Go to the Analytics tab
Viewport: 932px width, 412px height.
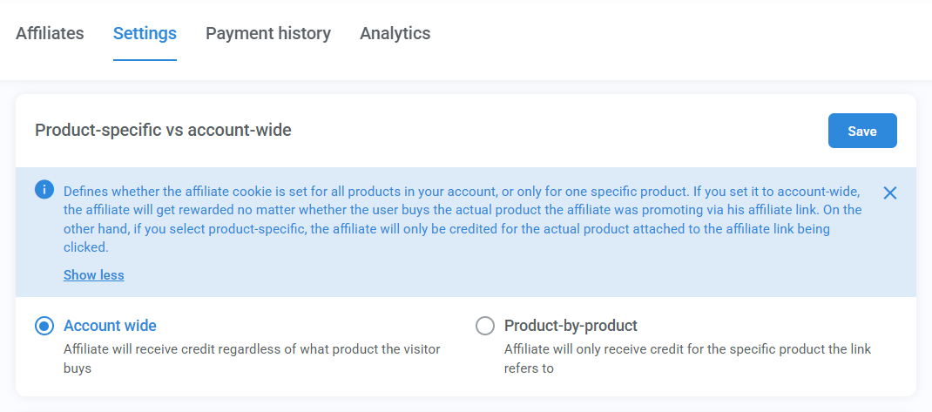click(x=395, y=33)
